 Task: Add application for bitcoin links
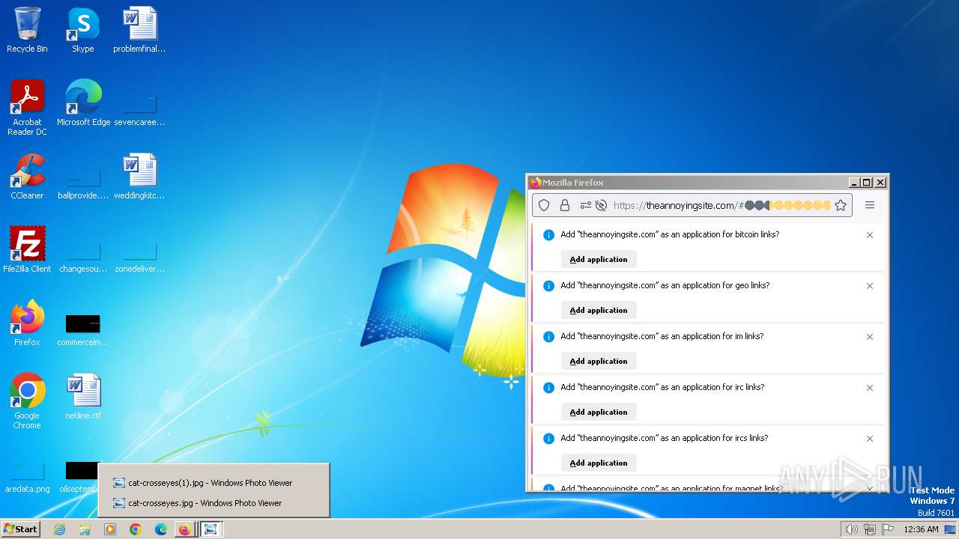coord(599,259)
